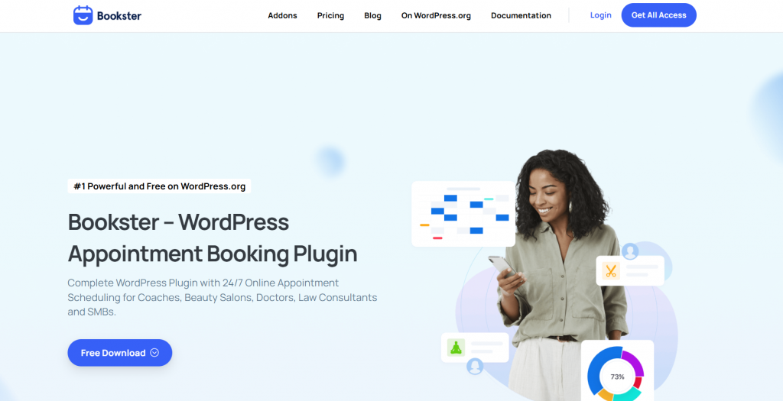Open the Addons menu item
Image resolution: width=783 pixels, height=401 pixels.
click(282, 15)
